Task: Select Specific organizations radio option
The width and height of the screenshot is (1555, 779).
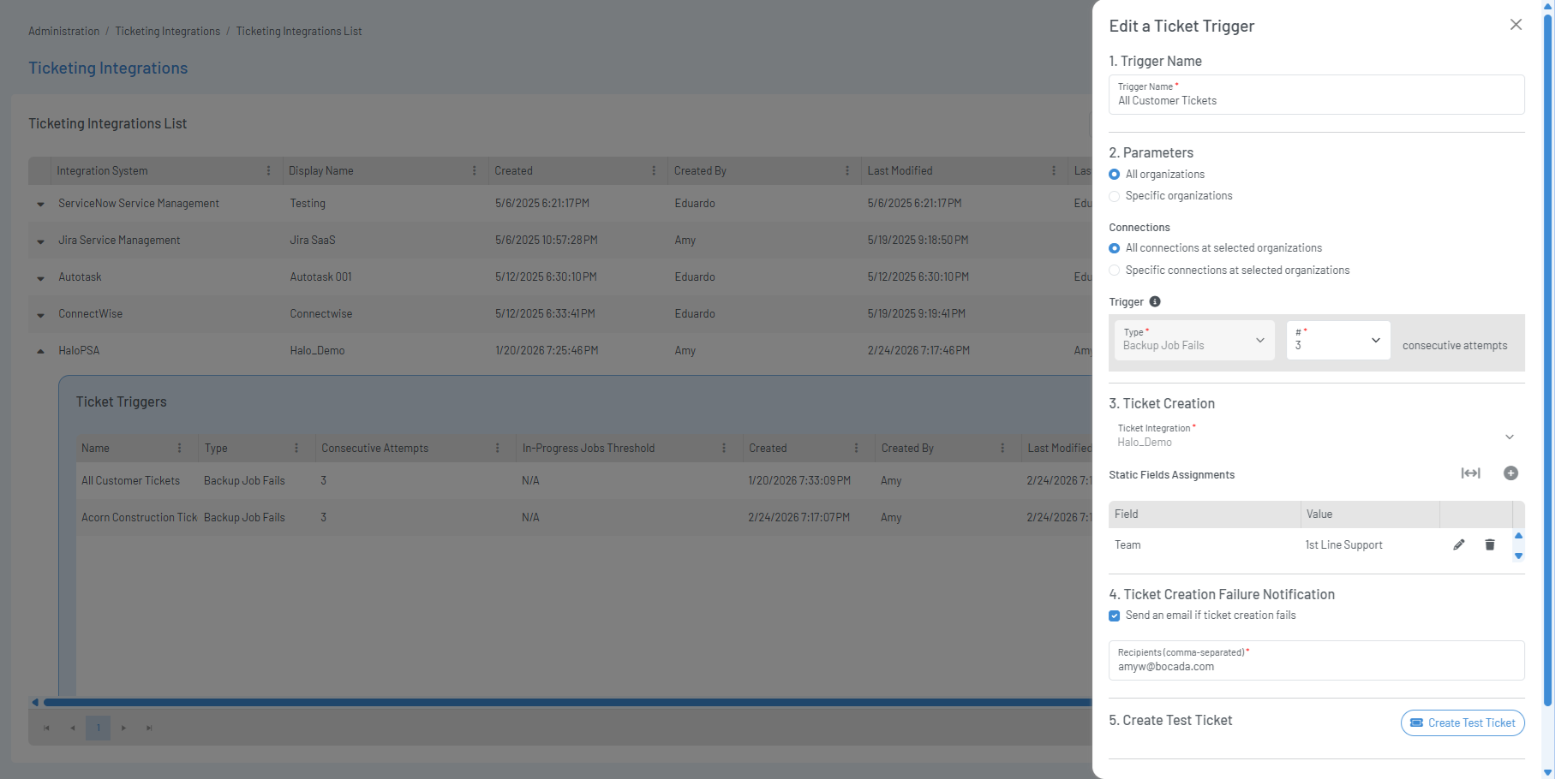Action: pyautogui.click(x=1115, y=196)
